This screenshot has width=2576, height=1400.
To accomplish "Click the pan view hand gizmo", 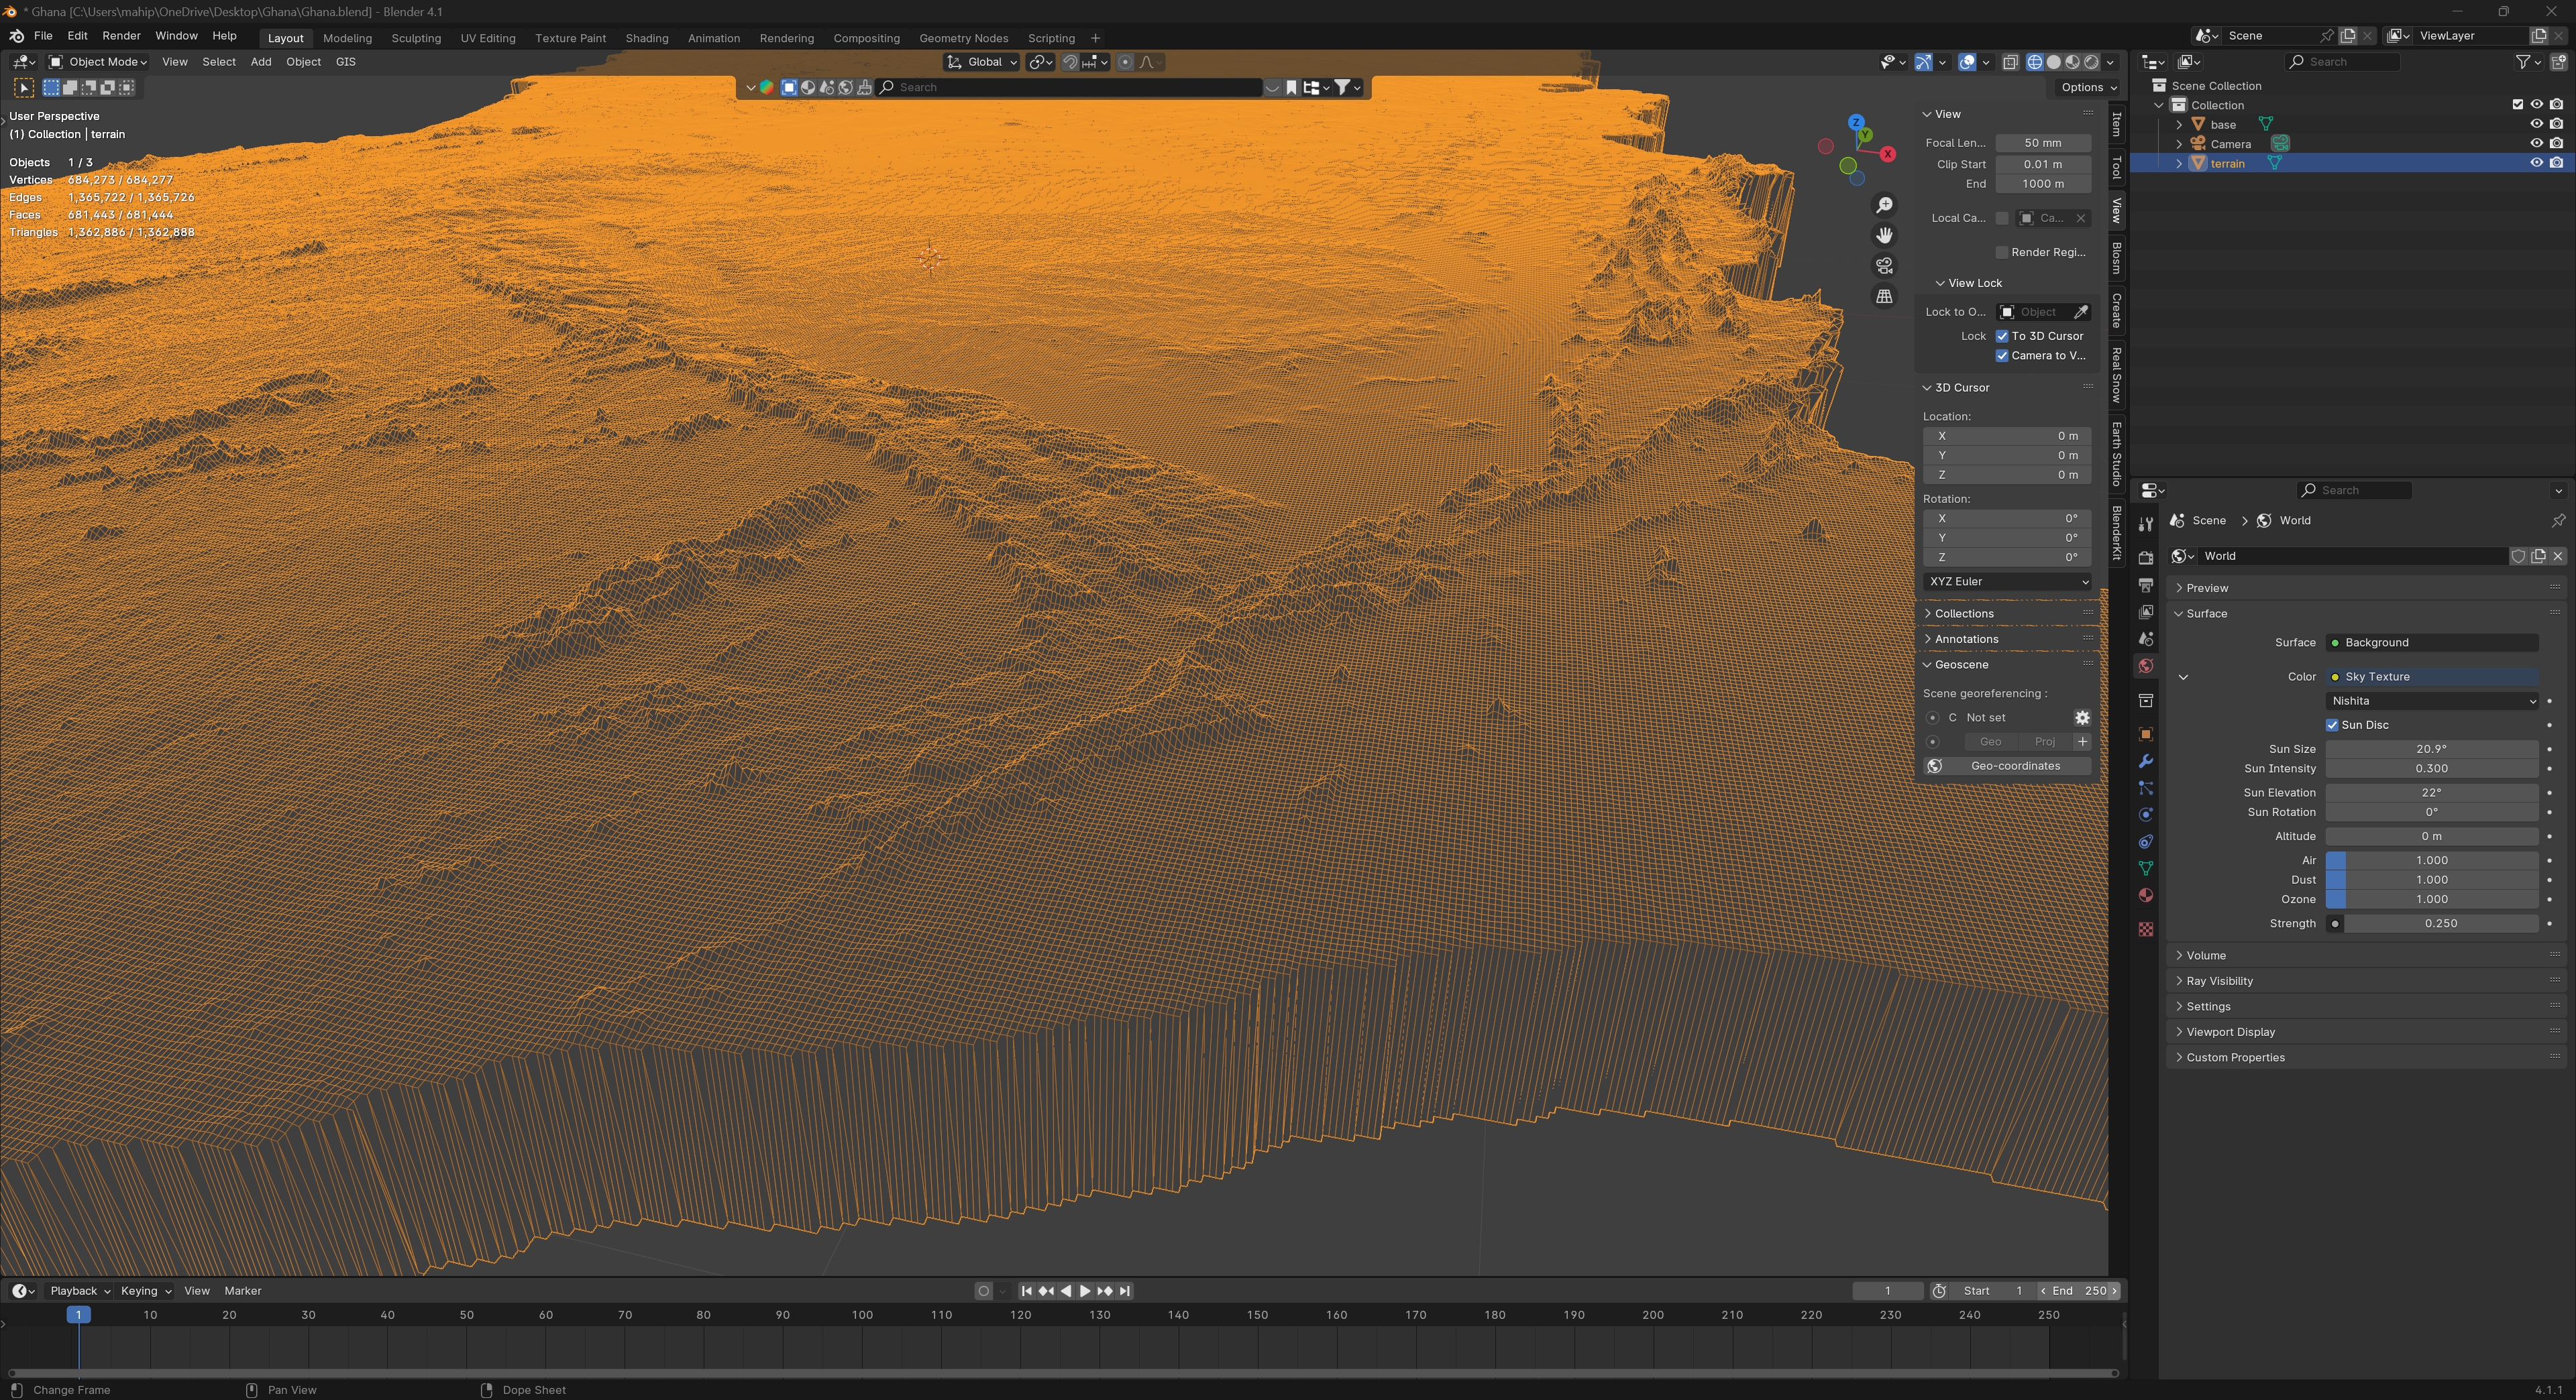I will coord(1884,236).
